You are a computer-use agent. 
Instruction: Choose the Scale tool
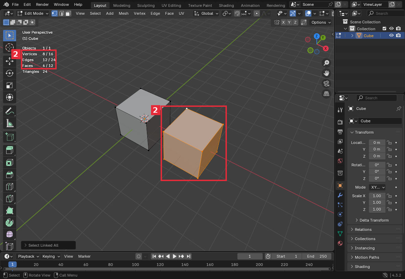(10, 85)
